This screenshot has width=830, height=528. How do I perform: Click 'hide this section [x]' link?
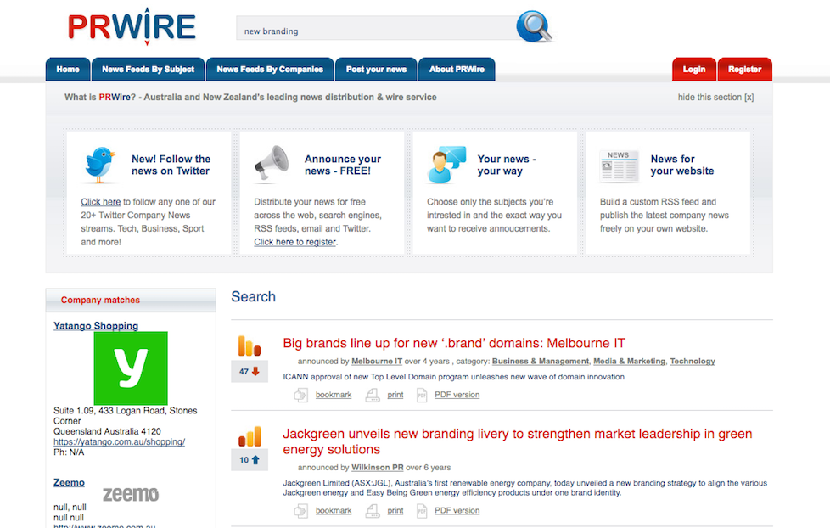715,98
